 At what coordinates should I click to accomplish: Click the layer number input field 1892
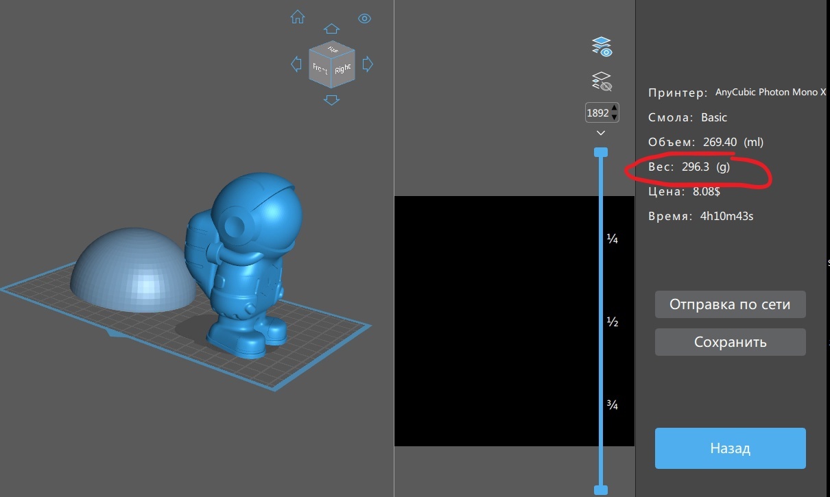tap(598, 113)
